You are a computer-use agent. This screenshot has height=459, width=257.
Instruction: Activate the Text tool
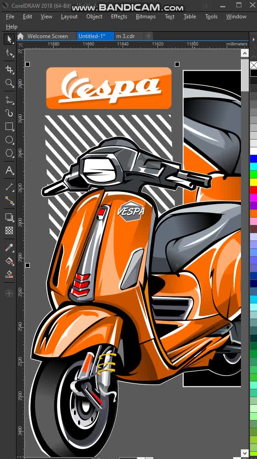pos(9,170)
